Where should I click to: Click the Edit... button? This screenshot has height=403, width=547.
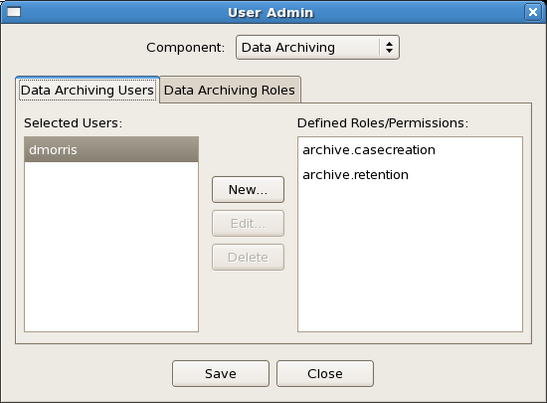248,223
